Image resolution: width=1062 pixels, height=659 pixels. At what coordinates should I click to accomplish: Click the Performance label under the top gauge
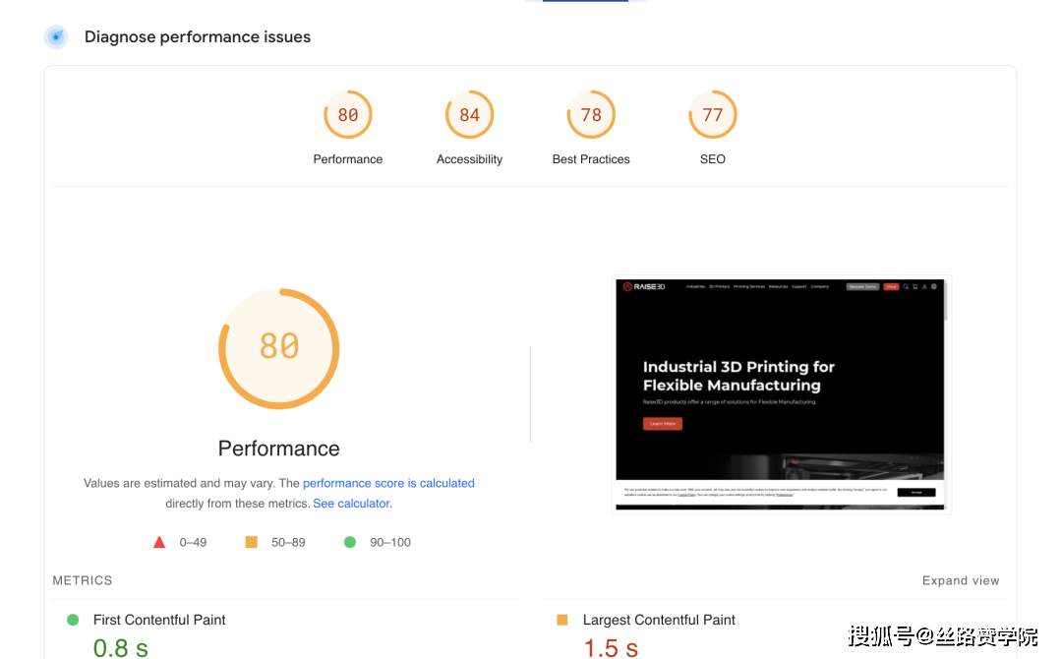(x=347, y=159)
